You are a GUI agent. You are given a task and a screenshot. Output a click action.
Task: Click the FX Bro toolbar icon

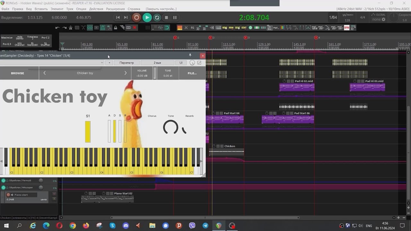pyautogui.click(x=270, y=28)
